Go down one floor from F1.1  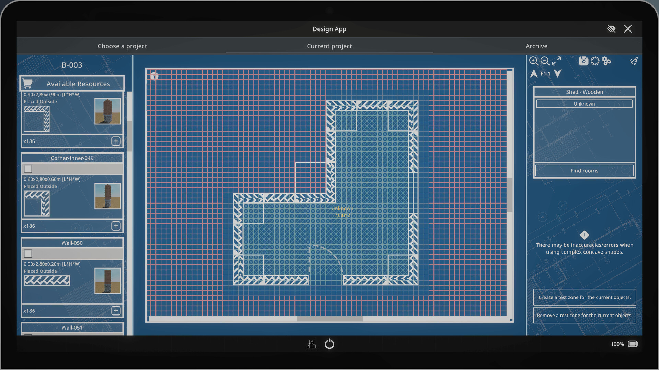pos(558,74)
